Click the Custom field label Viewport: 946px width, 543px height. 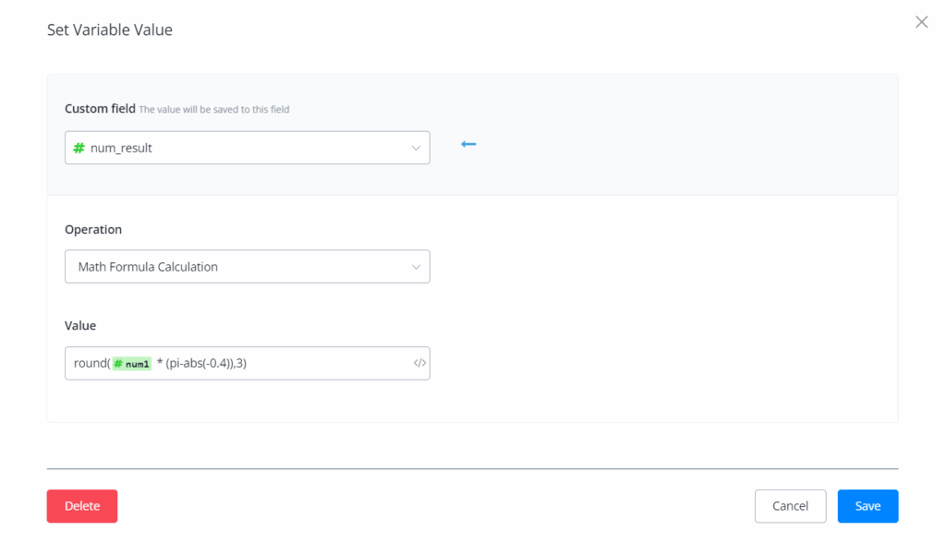pyautogui.click(x=100, y=108)
